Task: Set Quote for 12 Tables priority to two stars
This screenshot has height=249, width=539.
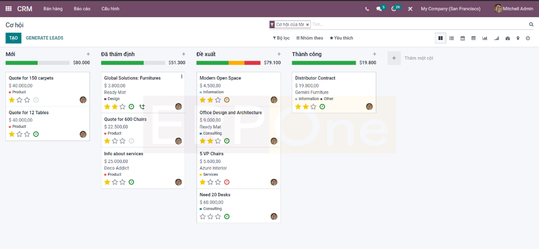Action: (19, 134)
